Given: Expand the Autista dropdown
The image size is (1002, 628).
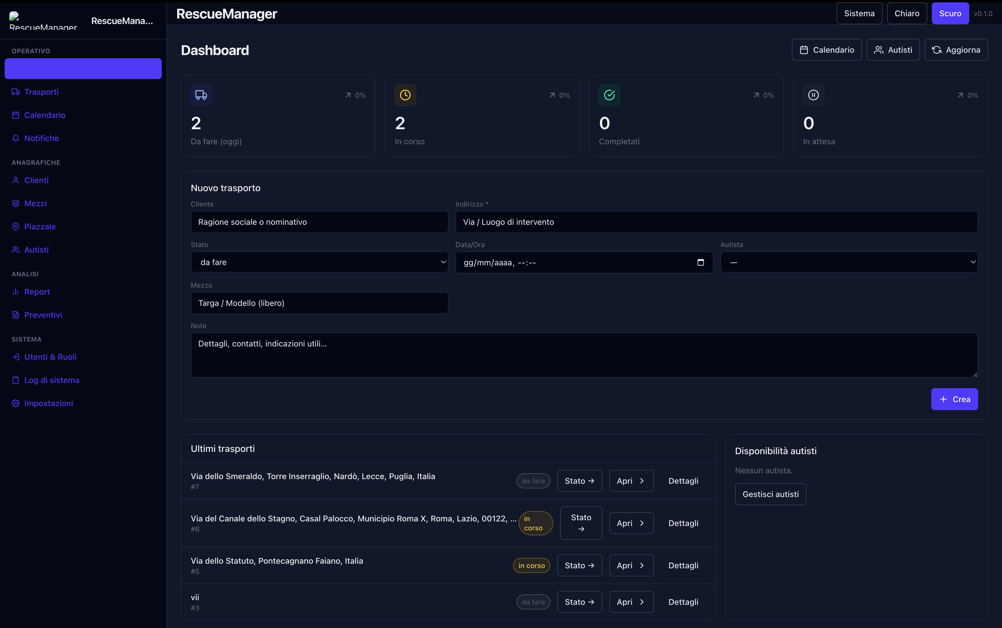Looking at the screenshot, I should (x=849, y=262).
